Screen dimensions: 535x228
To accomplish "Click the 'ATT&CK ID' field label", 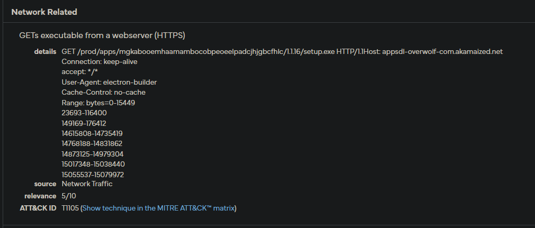I will tap(38, 208).
